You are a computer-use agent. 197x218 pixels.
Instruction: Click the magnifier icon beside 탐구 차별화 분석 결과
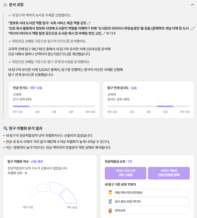pos(5,128)
